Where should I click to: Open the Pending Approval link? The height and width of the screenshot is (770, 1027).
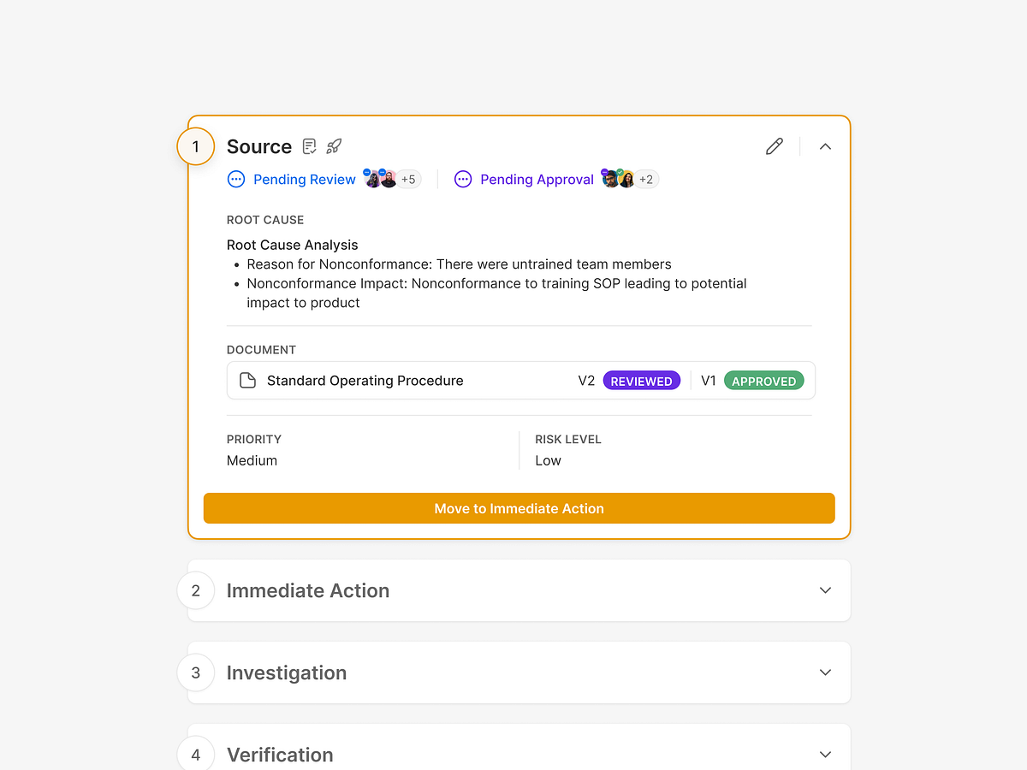537,179
